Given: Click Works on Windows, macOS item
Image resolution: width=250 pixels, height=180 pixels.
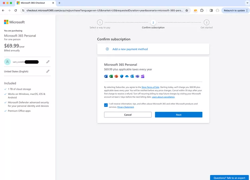Looking at the screenshot, I should point(27,96).
